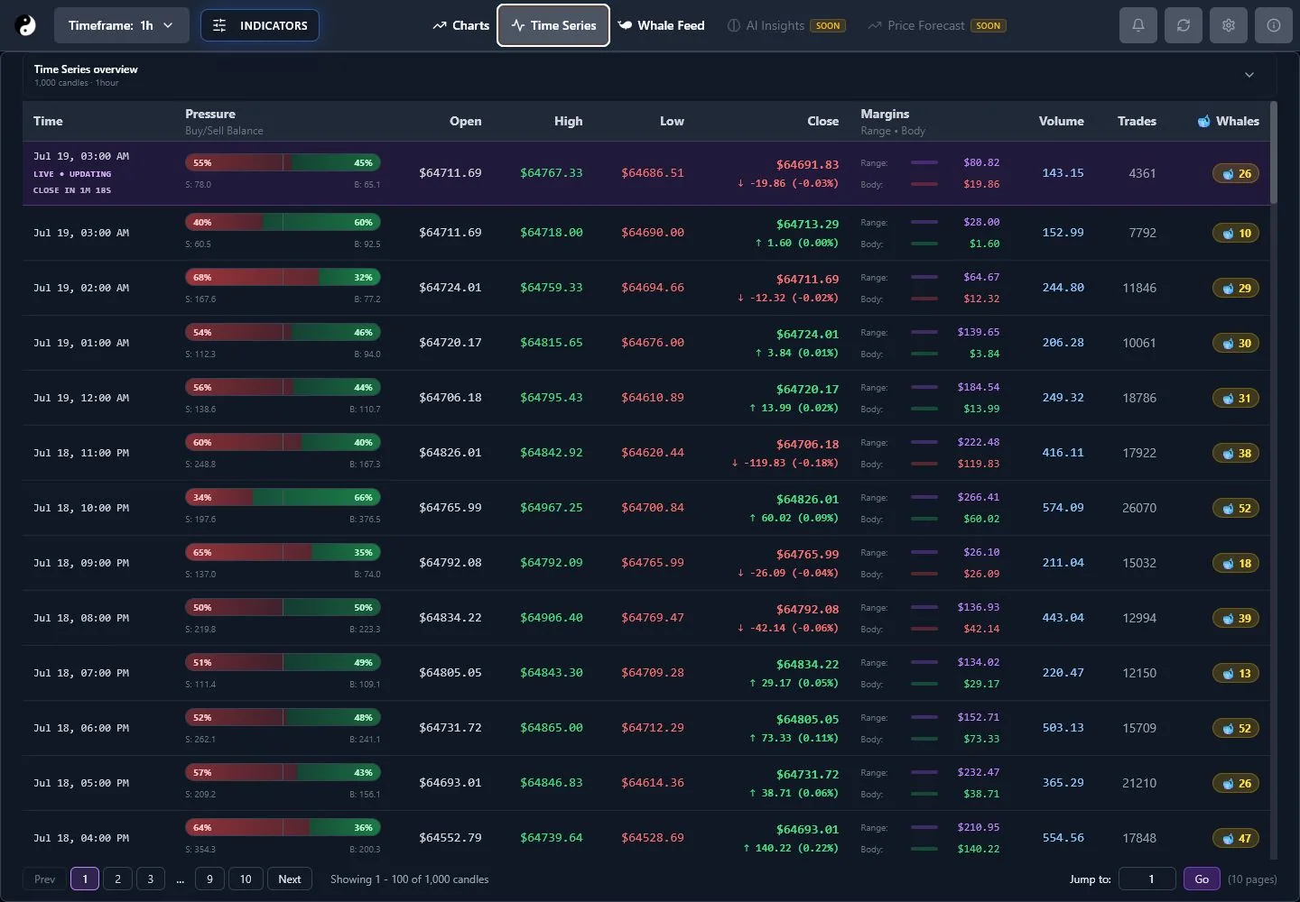
Task: Click the Next page button
Action: coord(290,879)
